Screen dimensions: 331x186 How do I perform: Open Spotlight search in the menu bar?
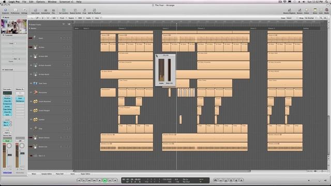(x=327, y=2)
